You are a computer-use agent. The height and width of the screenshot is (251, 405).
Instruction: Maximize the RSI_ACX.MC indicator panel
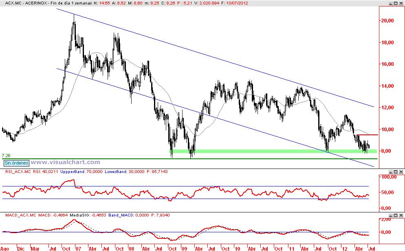pyautogui.click(x=396, y=172)
